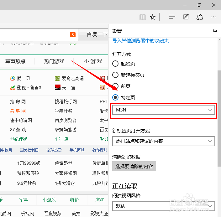This screenshot has width=221, height=217.
Task: Click 国美福利日 promo link
Action: pos(29,150)
